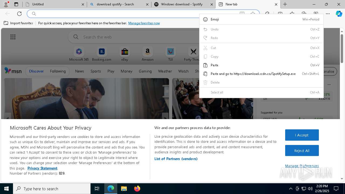Open the Privacy Statement link

(42, 168)
